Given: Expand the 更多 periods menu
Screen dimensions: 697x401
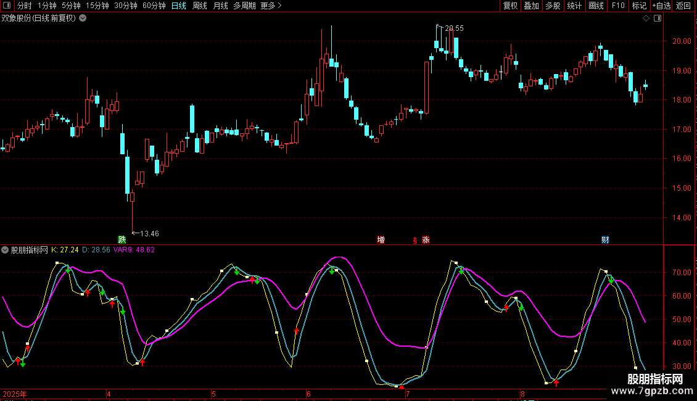Looking at the screenshot, I should 271,6.
